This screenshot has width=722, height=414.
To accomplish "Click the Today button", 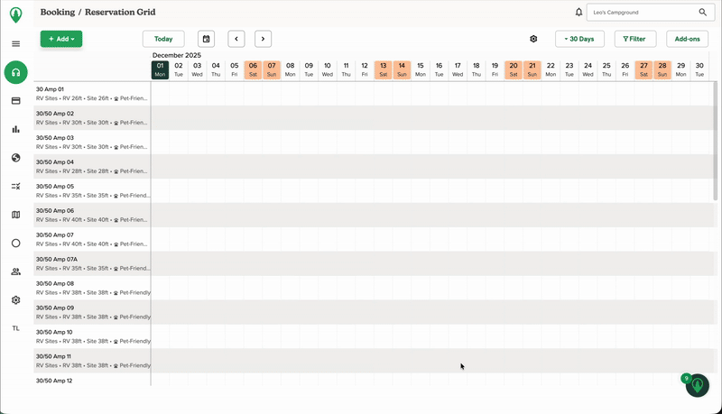I will click(163, 39).
